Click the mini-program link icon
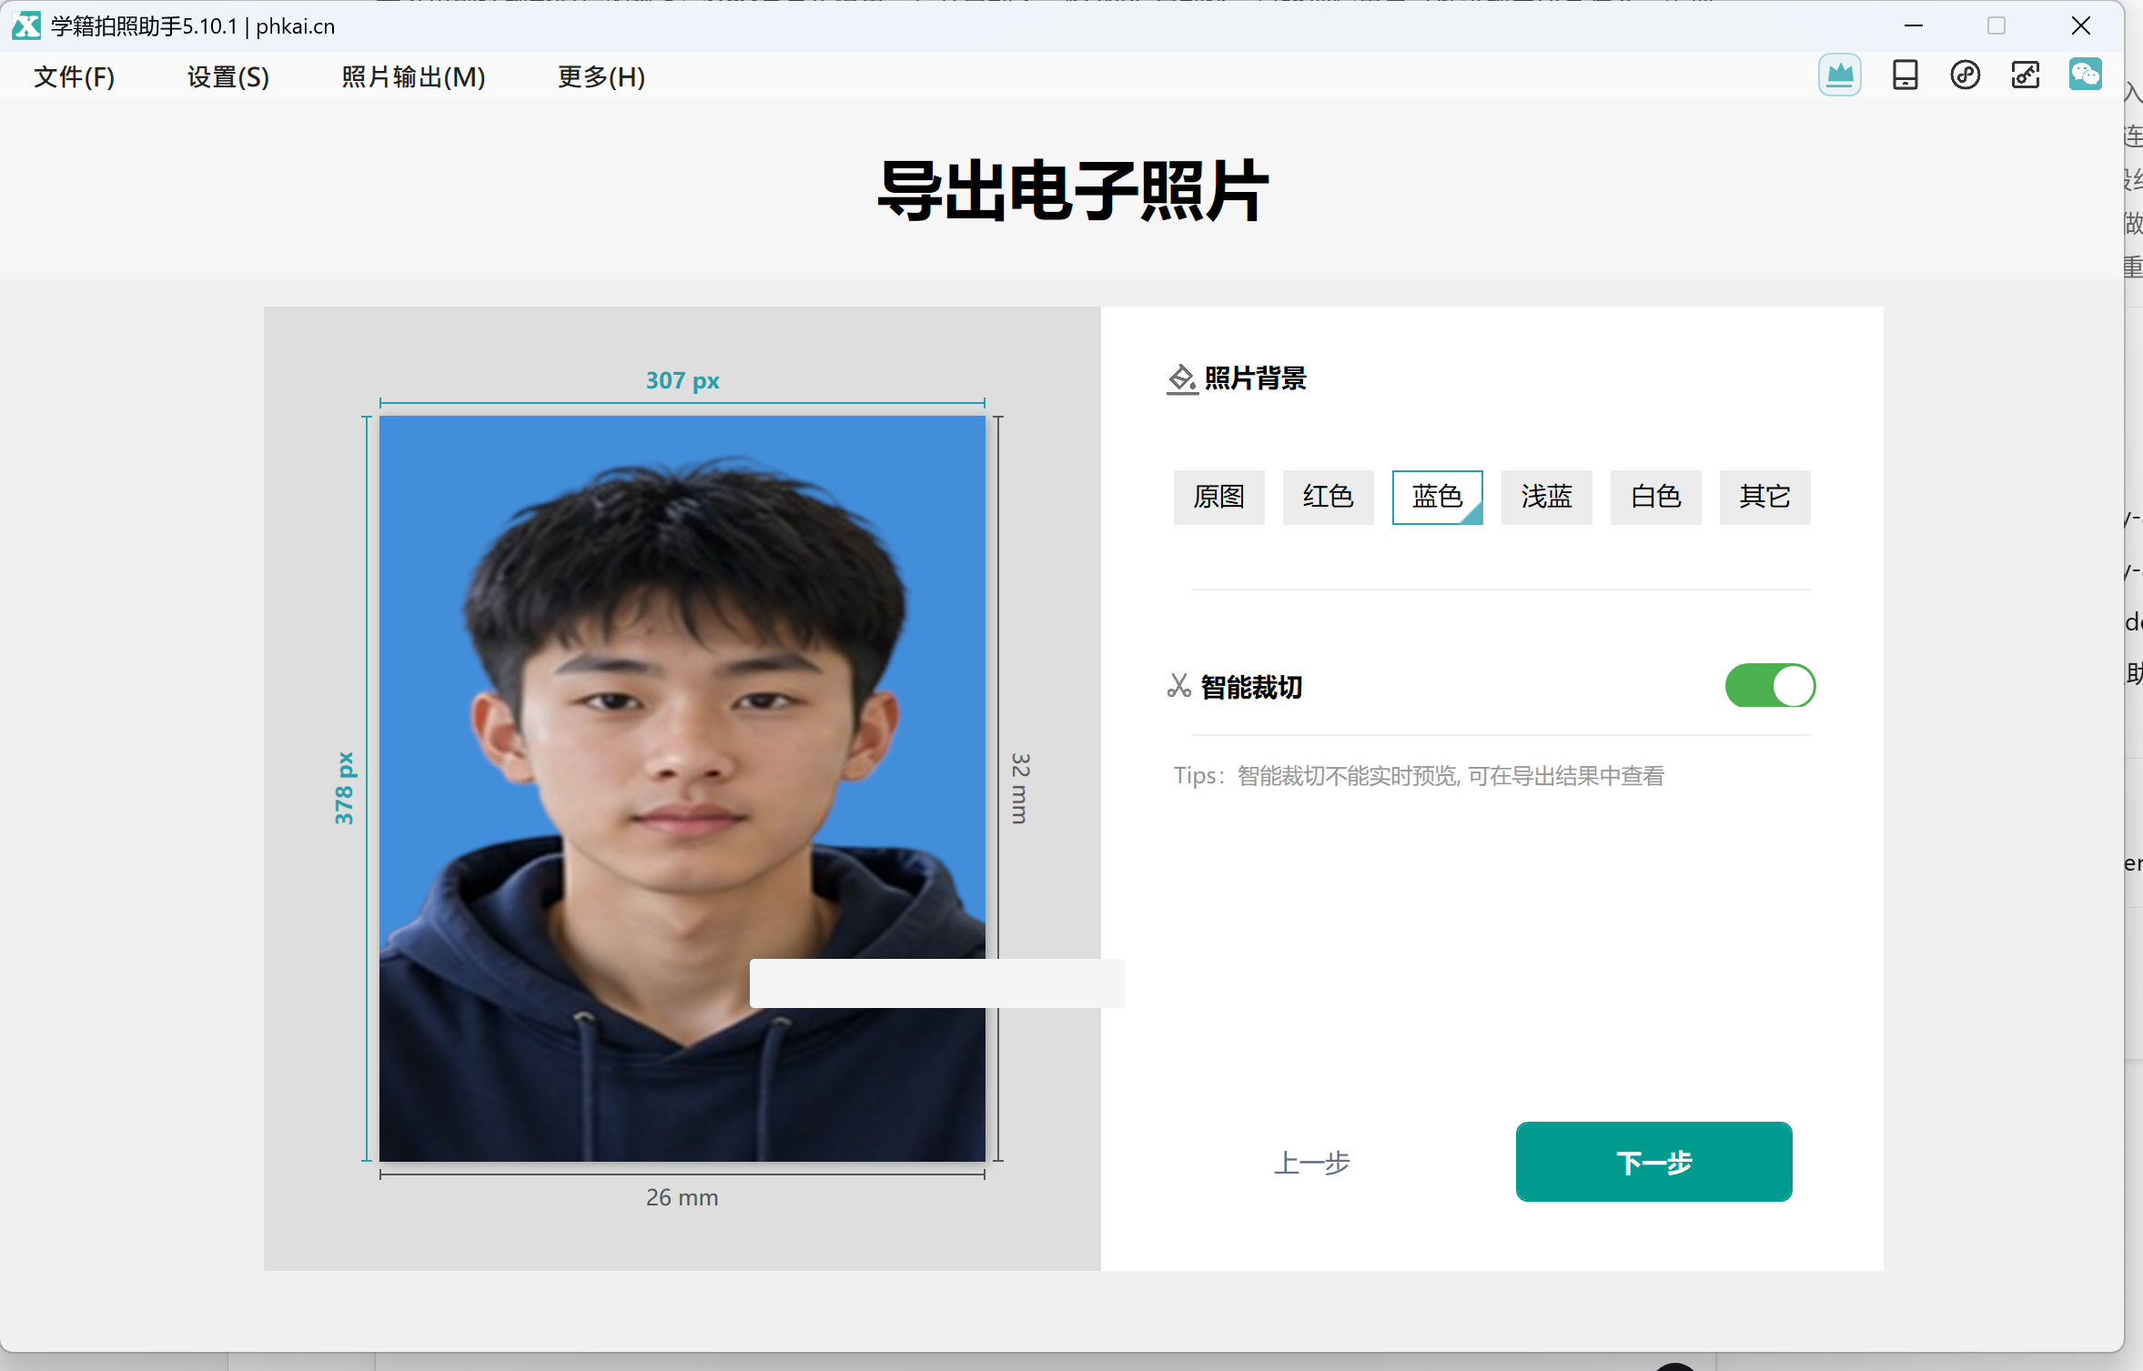2143x1371 pixels. (x=1965, y=75)
